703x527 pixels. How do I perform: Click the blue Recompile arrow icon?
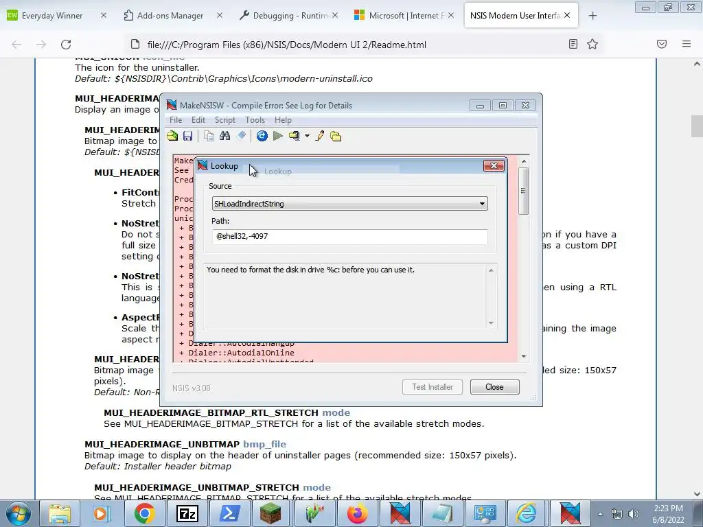click(x=262, y=136)
